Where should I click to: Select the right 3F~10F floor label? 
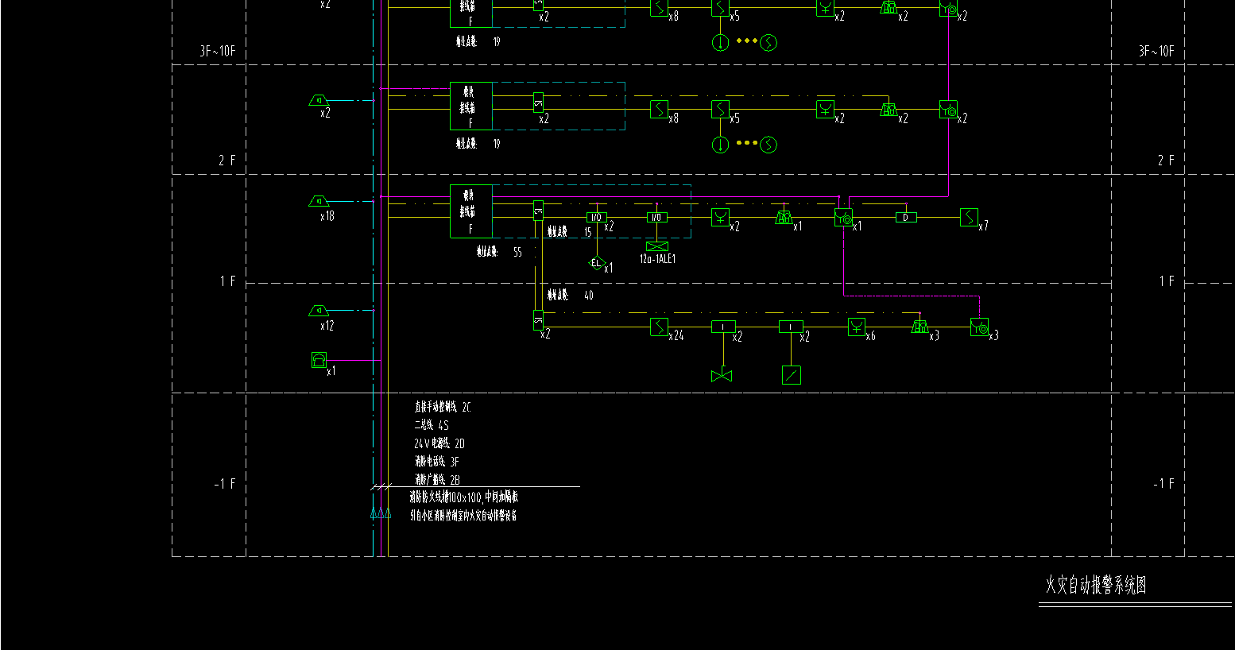[x=1156, y=51]
